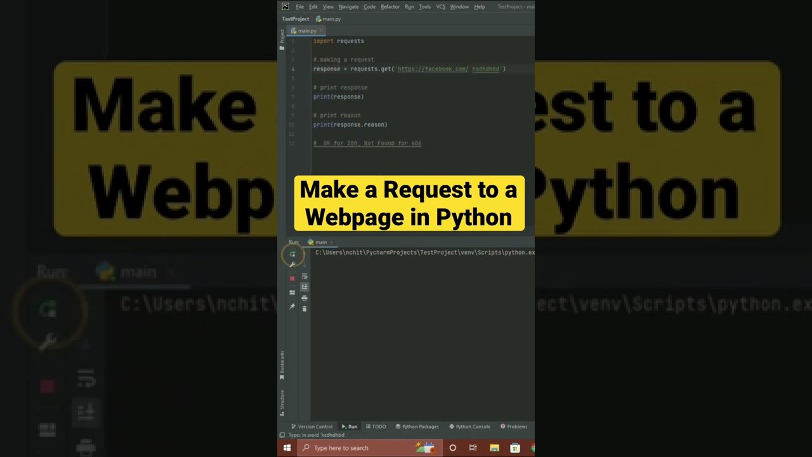Click the Restore Layout icon in Run panel

[x=292, y=293]
